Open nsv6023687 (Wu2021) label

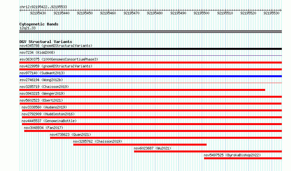click(x=152, y=148)
